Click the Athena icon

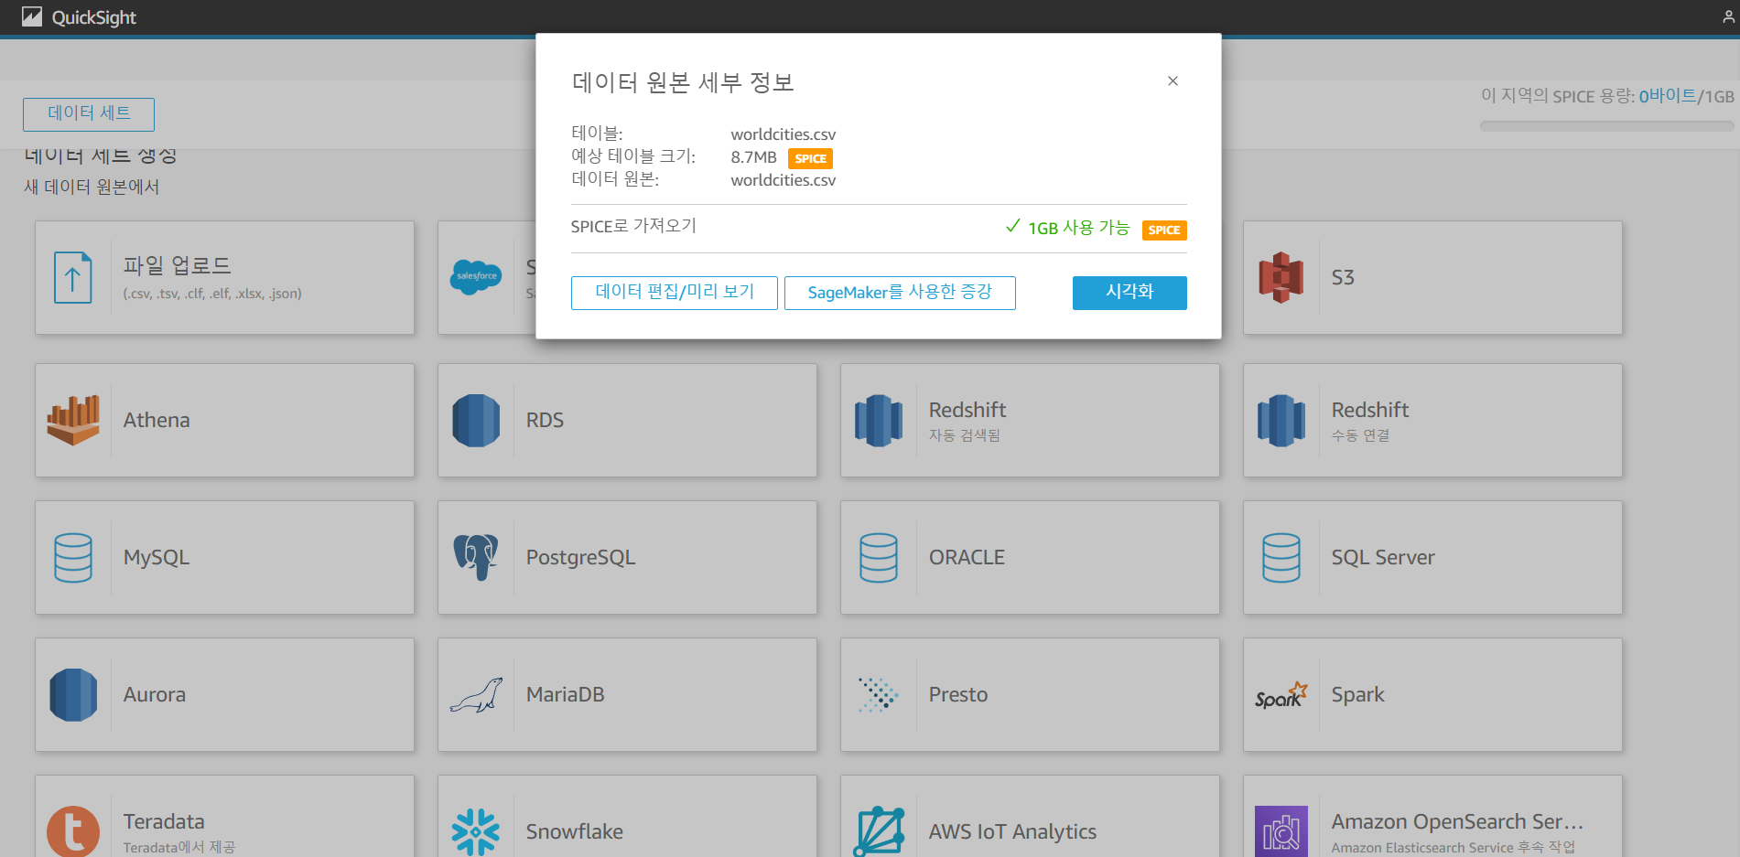point(73,420)
